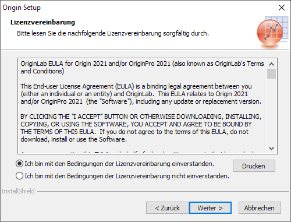
Task: Click the empty scrollbar track below the thumb
Action: click(x=272, y=111)
